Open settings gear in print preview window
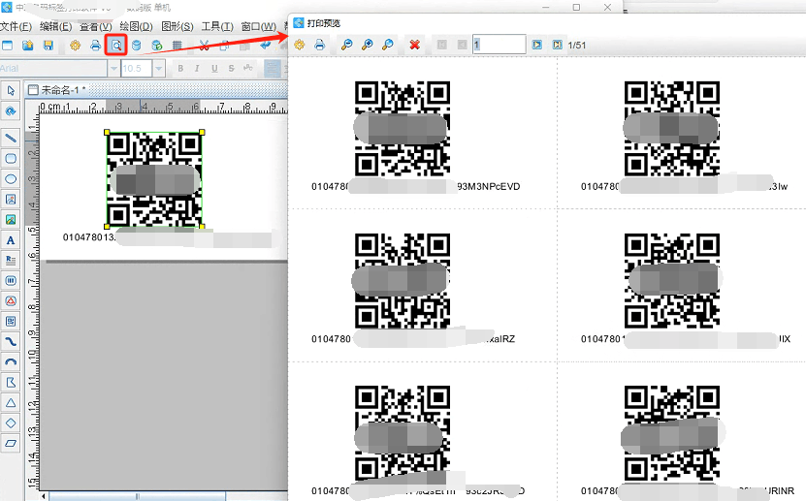This screenshot has height=501, width=806. 300,46
